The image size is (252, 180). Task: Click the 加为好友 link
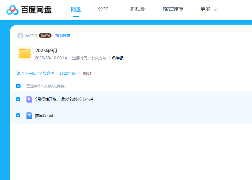[x=63, y=35]
